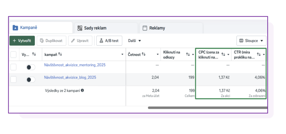
Task: Open campaign Návštěvnost_akvizice_blog_2025
Action: (x=70, y=77)
